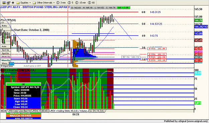The width and height of the screenshot is (209, 123).
Task: Open the properties window icon in toolbar
Action: [8, 3]
